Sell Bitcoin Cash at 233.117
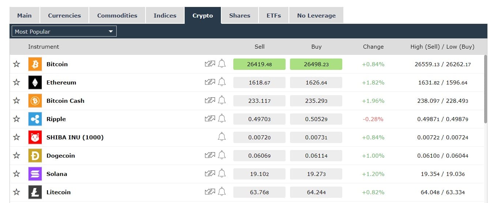 point(259,101)
